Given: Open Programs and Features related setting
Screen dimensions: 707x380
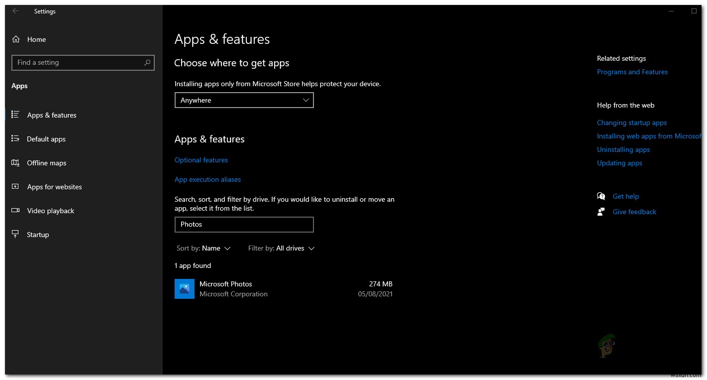Looking at the screenshot, I should coord(632,72).
